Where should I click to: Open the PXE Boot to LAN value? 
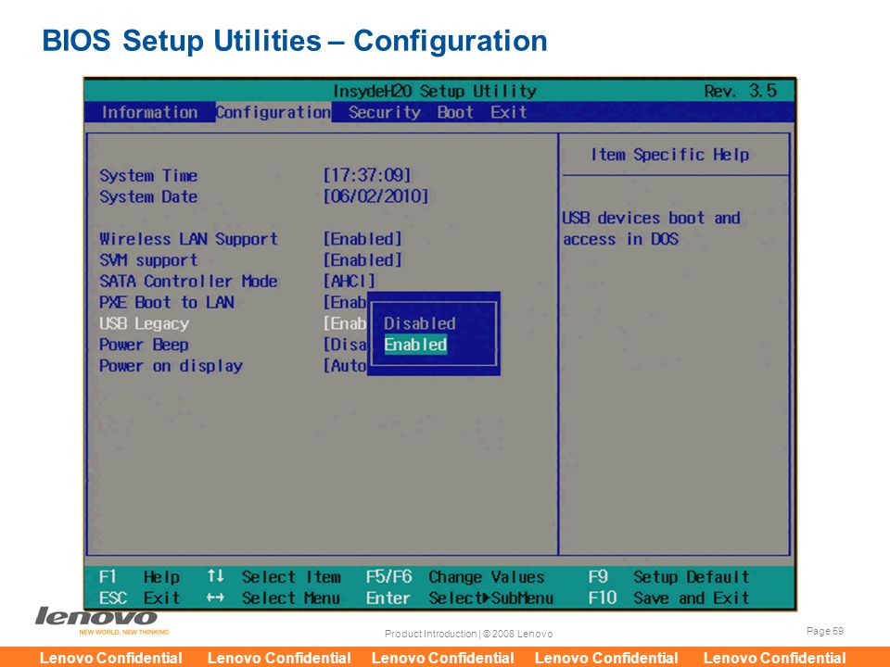point(345,302)
